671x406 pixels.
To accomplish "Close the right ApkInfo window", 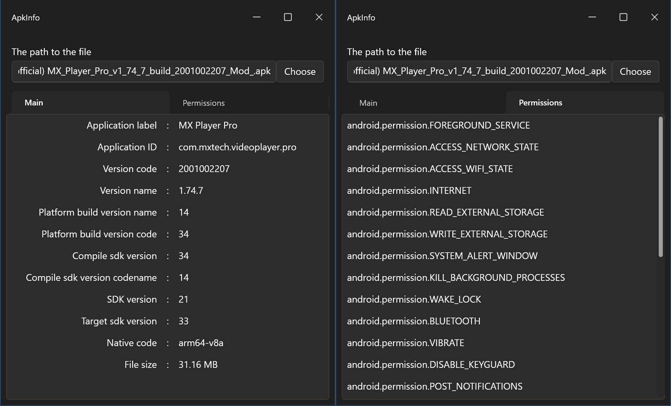I will 655,17.
